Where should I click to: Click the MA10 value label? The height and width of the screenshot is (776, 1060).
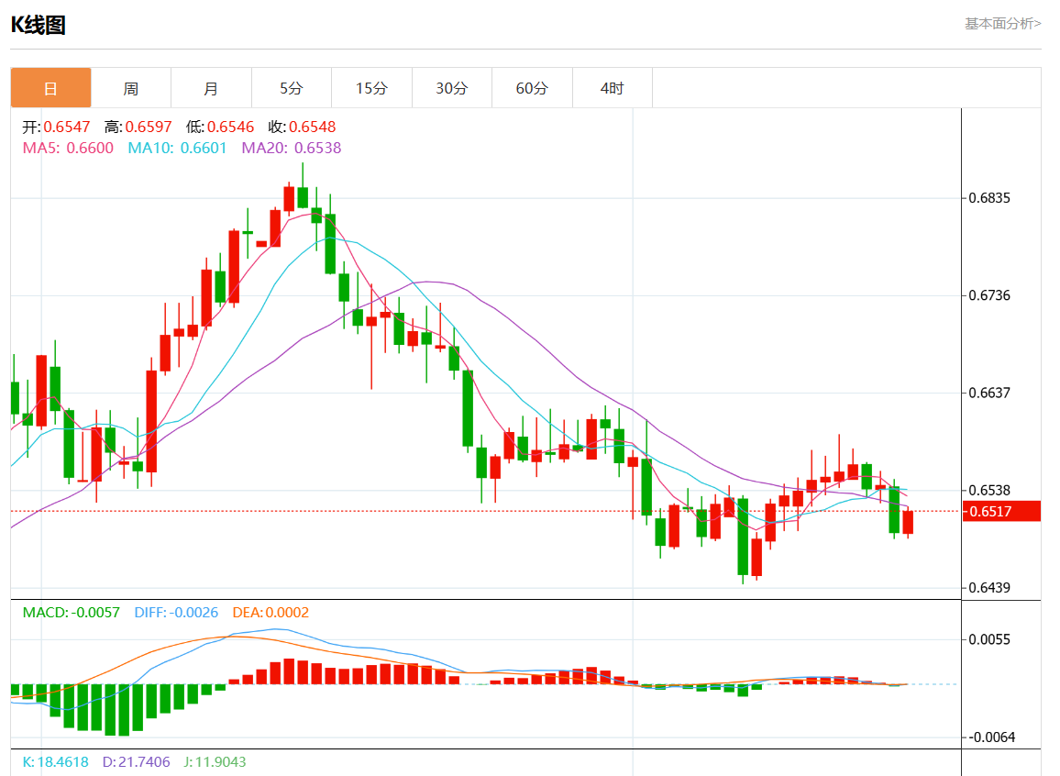[x=177, y=148]
